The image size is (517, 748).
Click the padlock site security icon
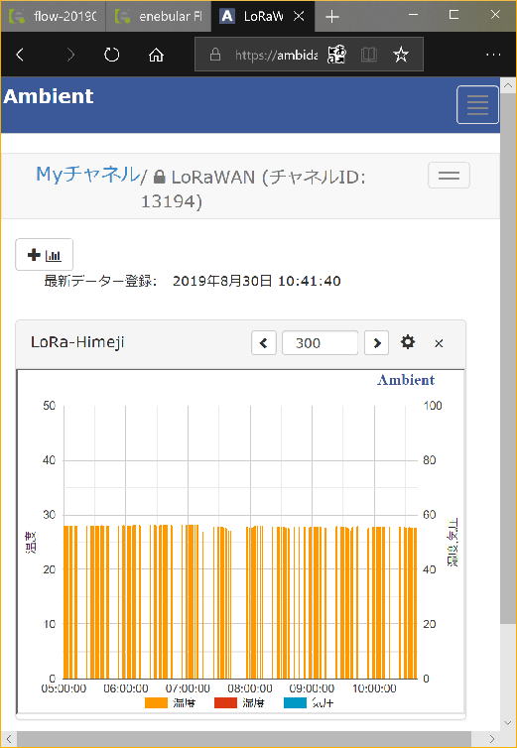pos(215,55)
